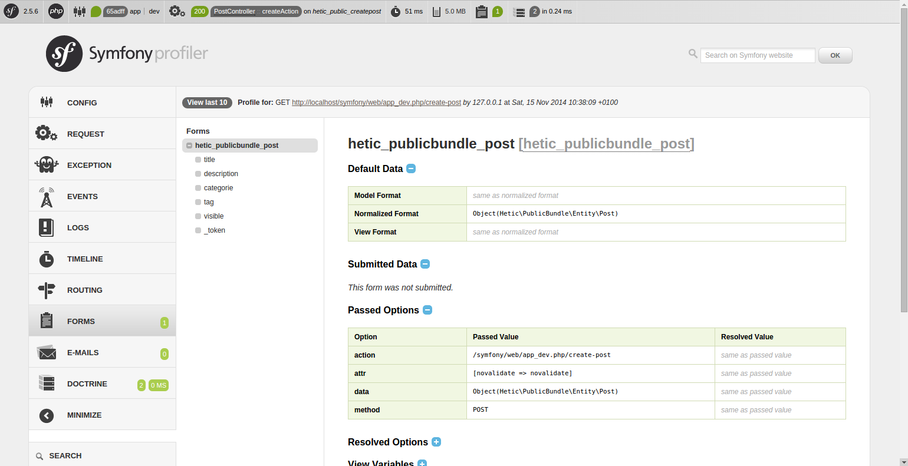Open the Routing panel
This screenshot has height=466, width=908.
tap(102, 289)
